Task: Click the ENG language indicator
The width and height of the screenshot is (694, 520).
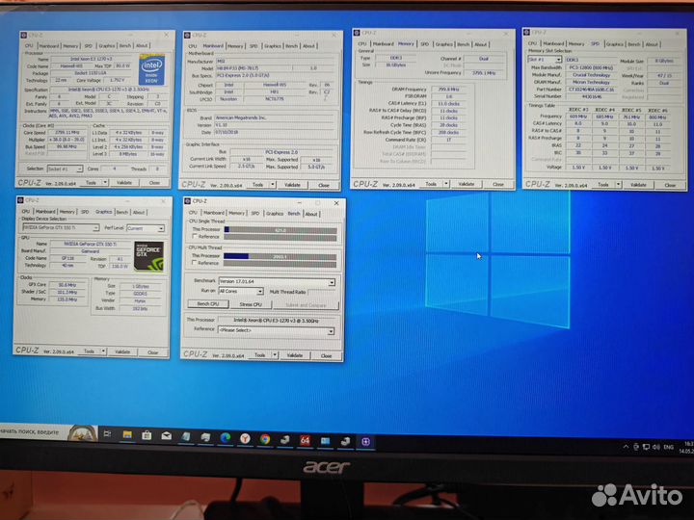Action: [x=668, y=448]
